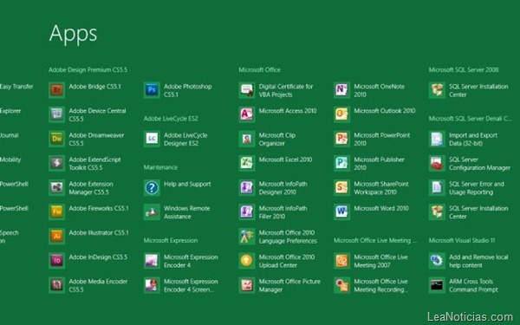Launch ARM Cross Tools Command Prompt icon
Image resolution: width=520 pixels, height=325 pixels.
(437, 285)
